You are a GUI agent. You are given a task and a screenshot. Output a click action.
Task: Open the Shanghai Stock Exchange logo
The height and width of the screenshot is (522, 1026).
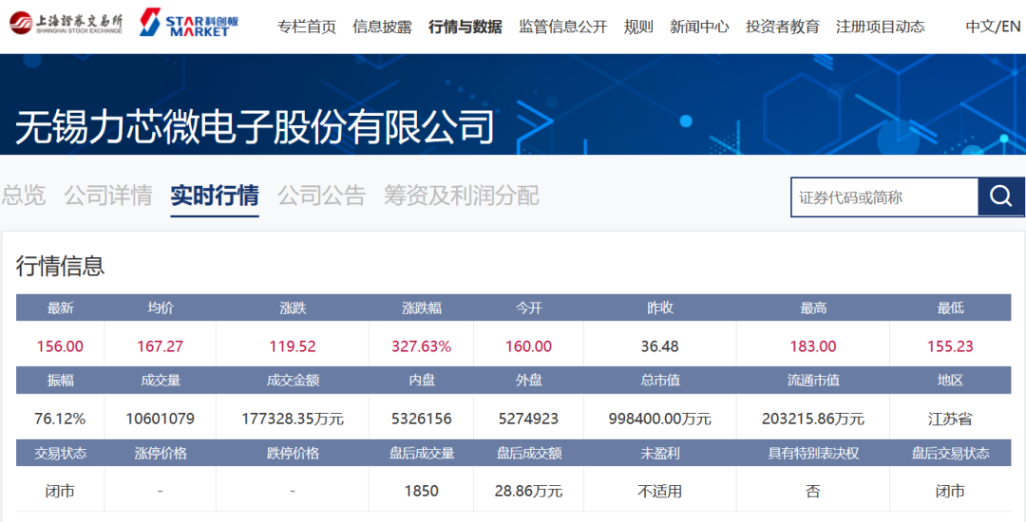pyautogui.click(x=66, y=24)
